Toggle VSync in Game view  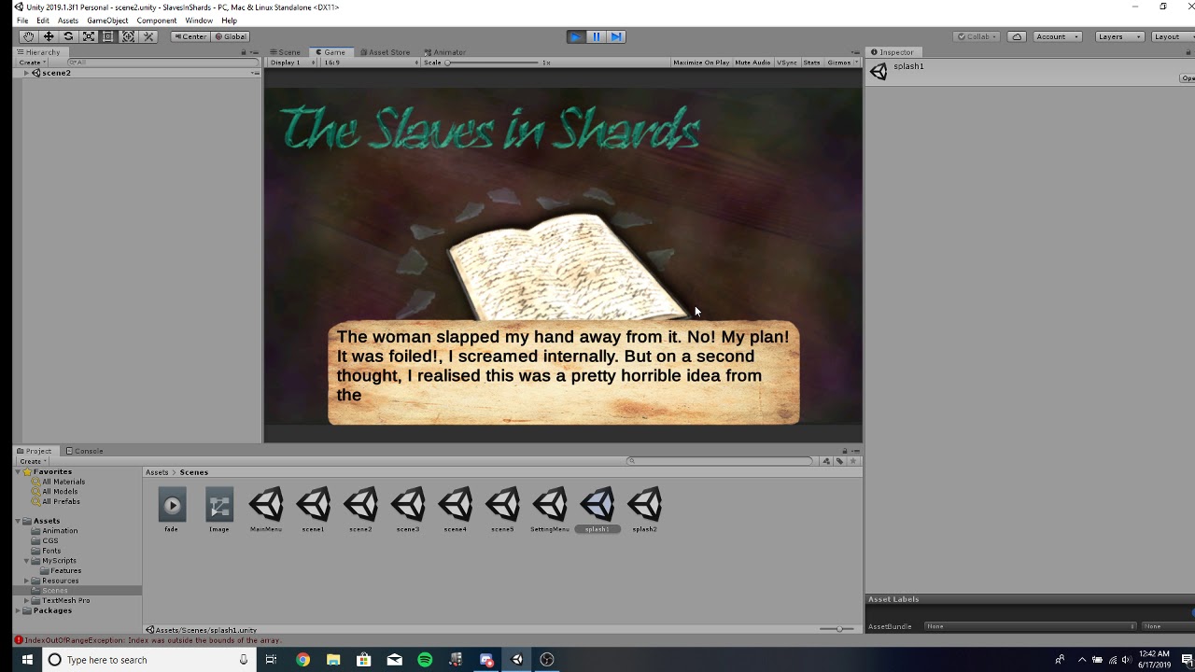787,63
